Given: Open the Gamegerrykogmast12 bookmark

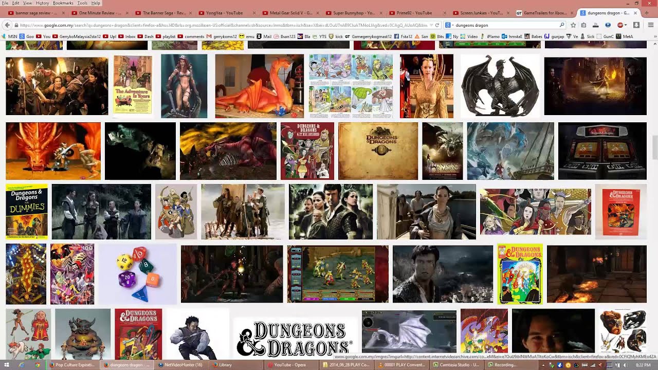Looking at the screenshot, I should tap(368, 36).
